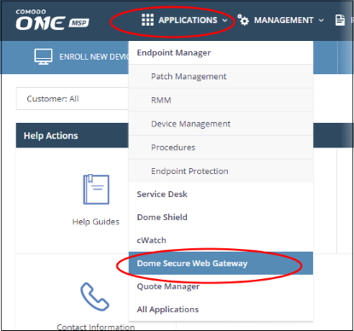Click the Help Actions panel header

[73, 136]
